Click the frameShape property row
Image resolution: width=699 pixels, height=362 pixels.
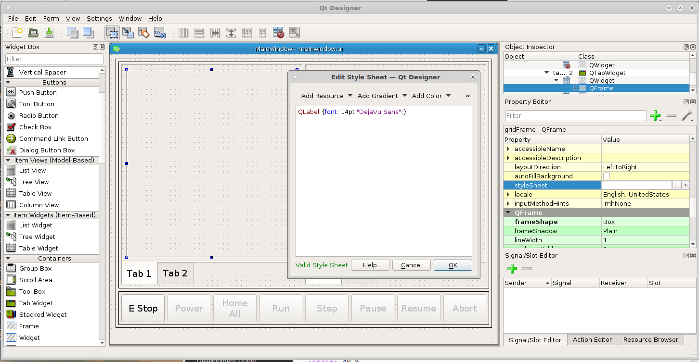click(596, 222)
